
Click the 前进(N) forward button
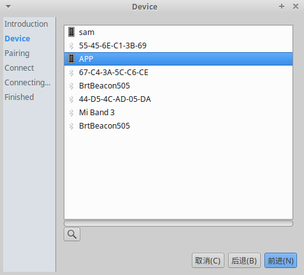(280, 260)
